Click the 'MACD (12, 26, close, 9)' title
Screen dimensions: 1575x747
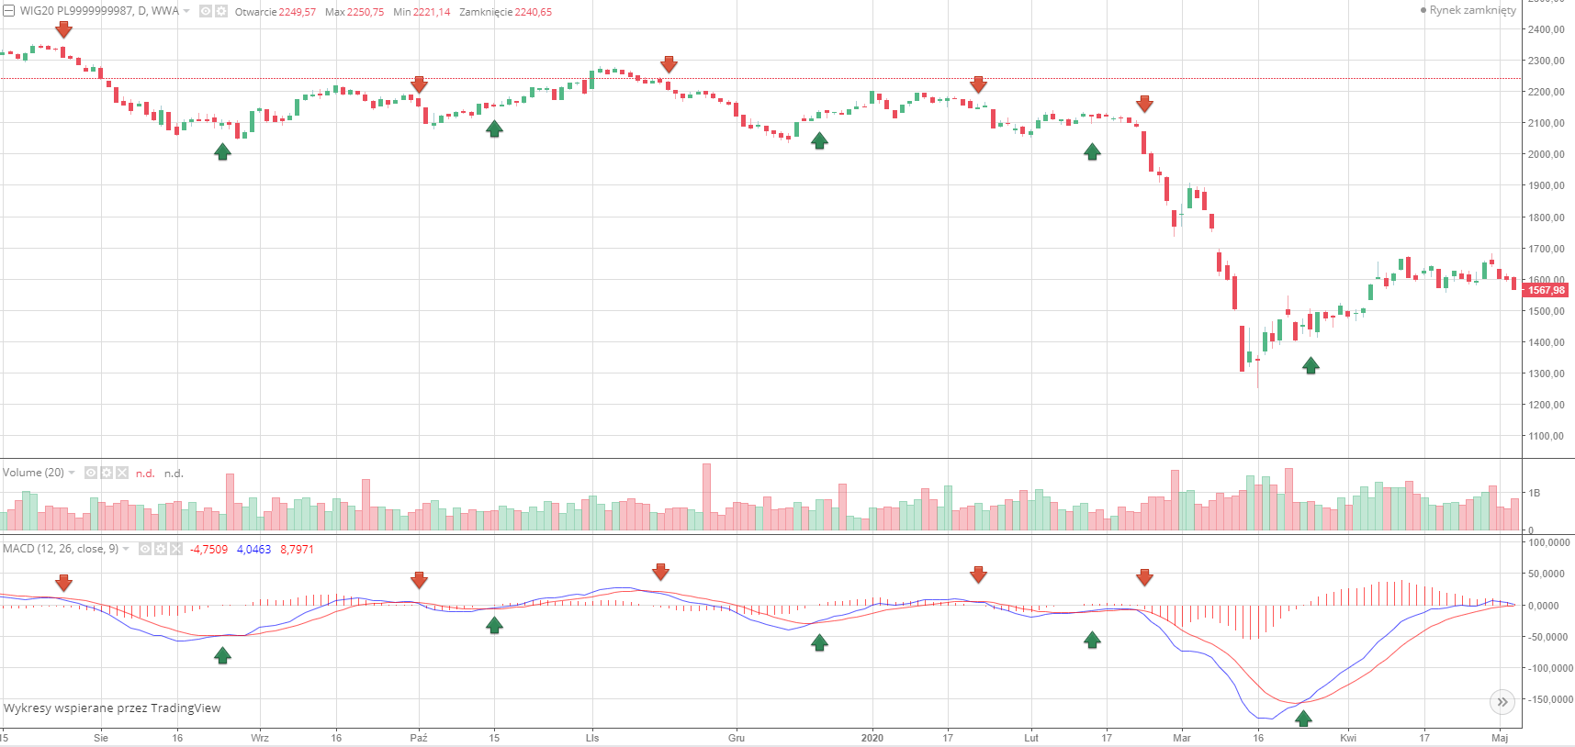(x=61, y=549)
